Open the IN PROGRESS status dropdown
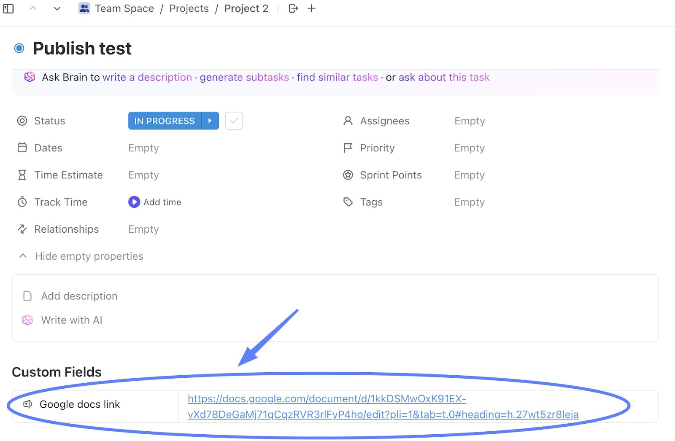Viewport: 675px width, 441px height. [x=165, y=121]
